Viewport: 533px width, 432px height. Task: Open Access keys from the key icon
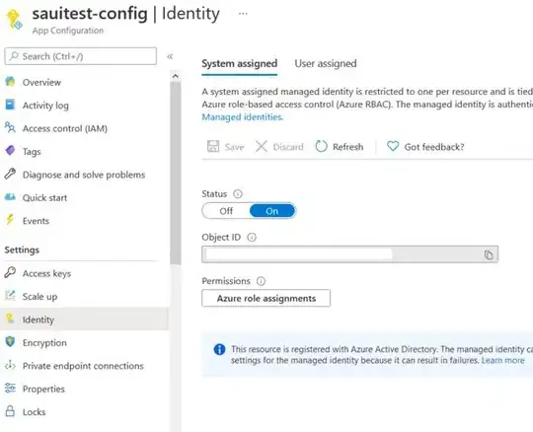(10, 273)
